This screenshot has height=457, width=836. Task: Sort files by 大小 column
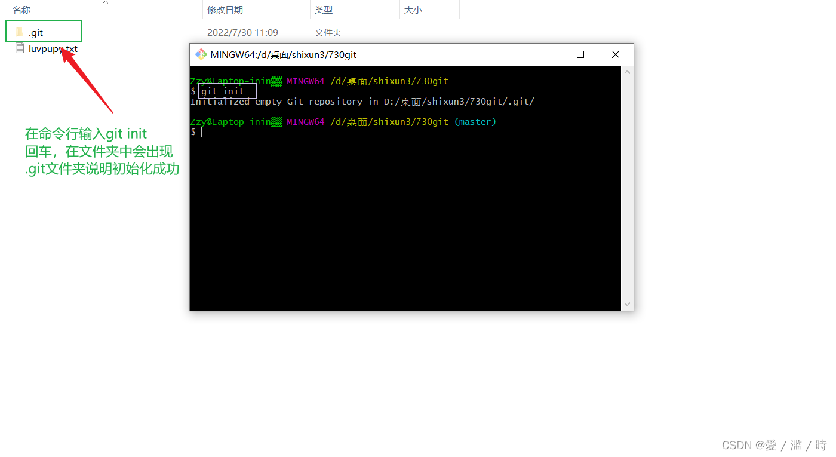413,10
